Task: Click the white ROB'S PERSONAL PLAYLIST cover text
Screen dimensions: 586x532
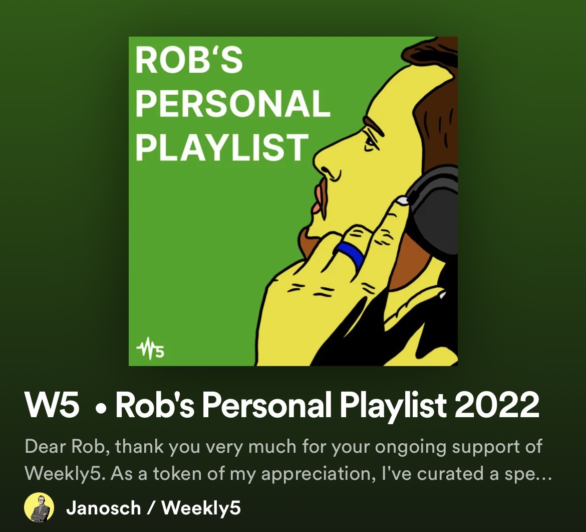Action: [x=232, y=103]
